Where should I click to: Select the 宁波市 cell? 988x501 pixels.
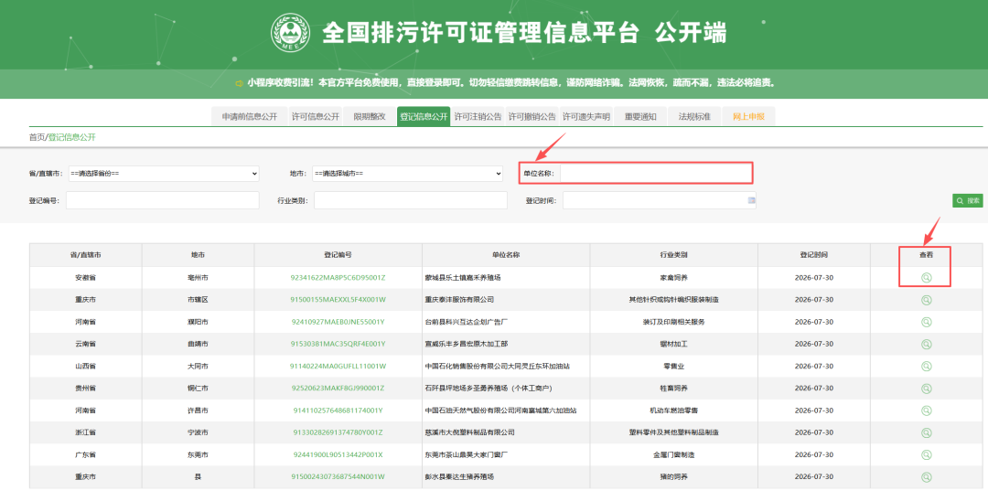point(198,432)
